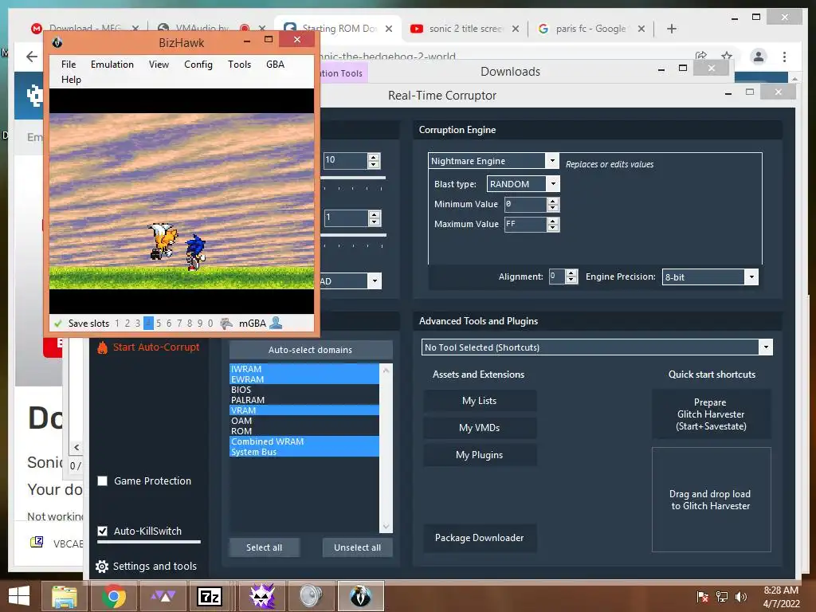Click the blue user profile icon beside mGBA
The image size is (816, 612).
(x=276, y=323)
